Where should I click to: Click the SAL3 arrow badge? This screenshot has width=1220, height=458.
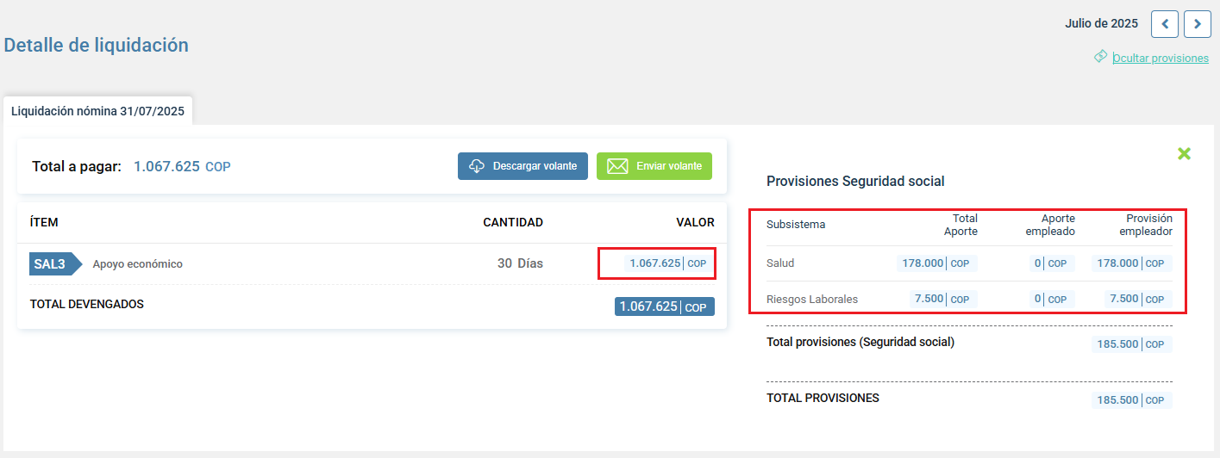click(55, 263)
